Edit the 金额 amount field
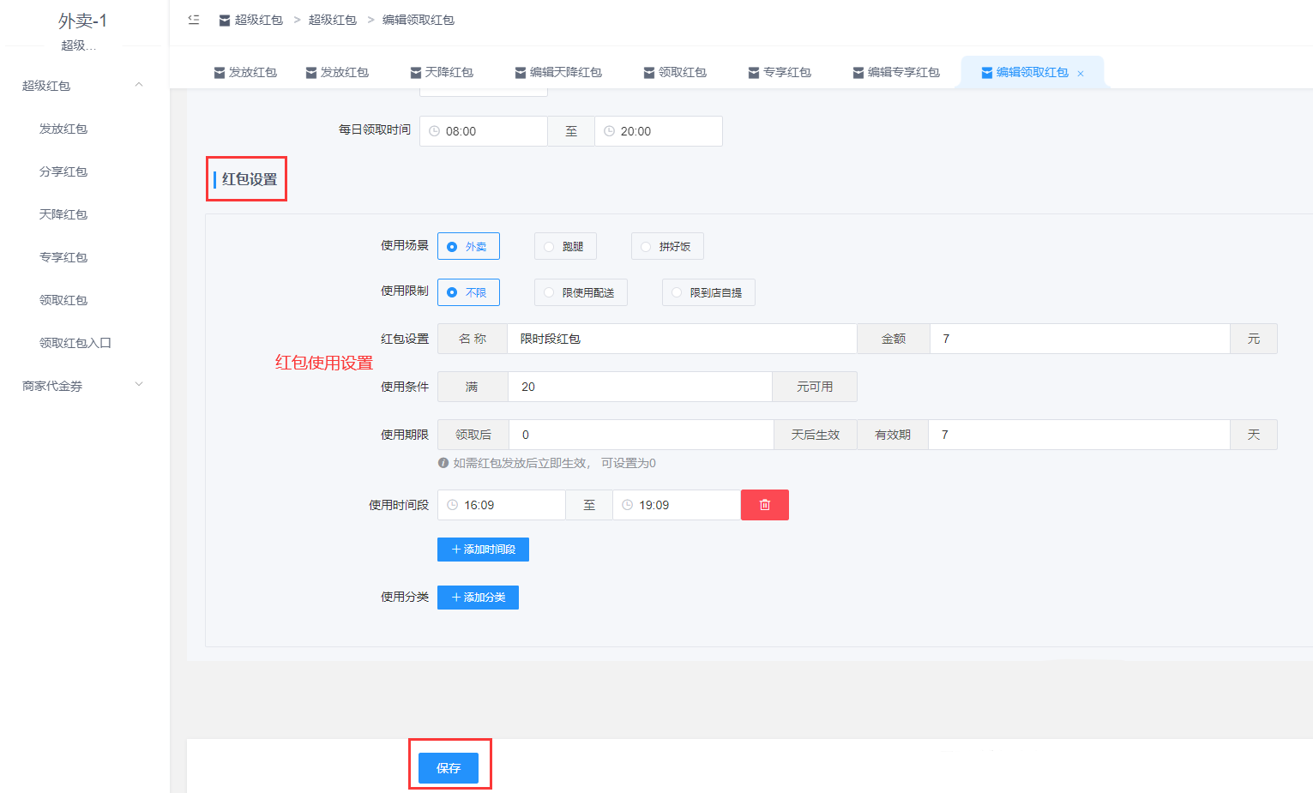This screenshot has width=1313, height=793. 1080,339
